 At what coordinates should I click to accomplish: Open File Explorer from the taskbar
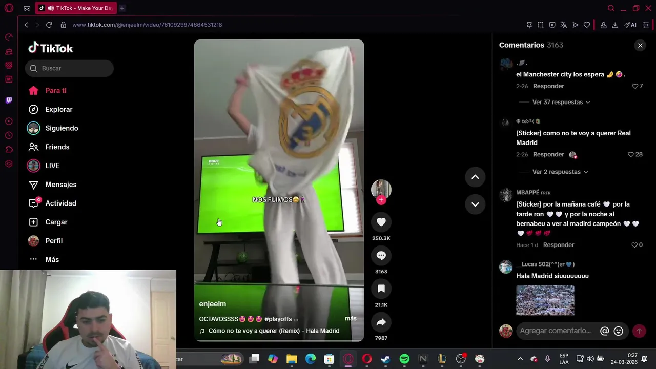[x=292, y=359]
